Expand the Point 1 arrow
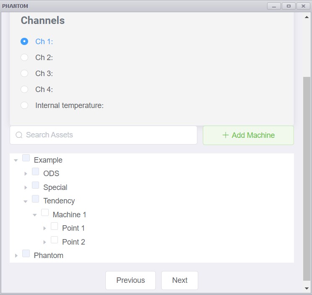The image size is (312, 295). pyautogui.click(x=45, y=228)
